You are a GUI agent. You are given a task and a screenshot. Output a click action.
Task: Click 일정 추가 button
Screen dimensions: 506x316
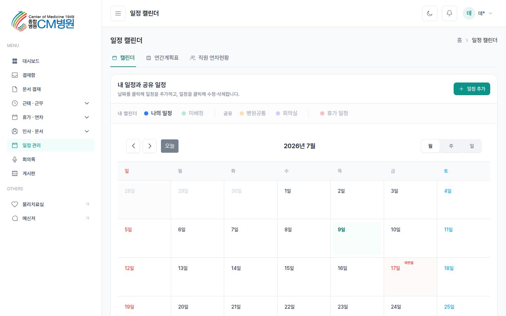point(472,89)
